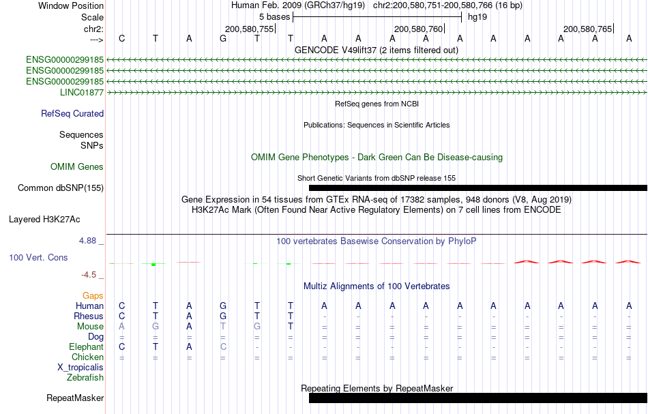Click the G base in the reference sequence

(x=223, y=39)
